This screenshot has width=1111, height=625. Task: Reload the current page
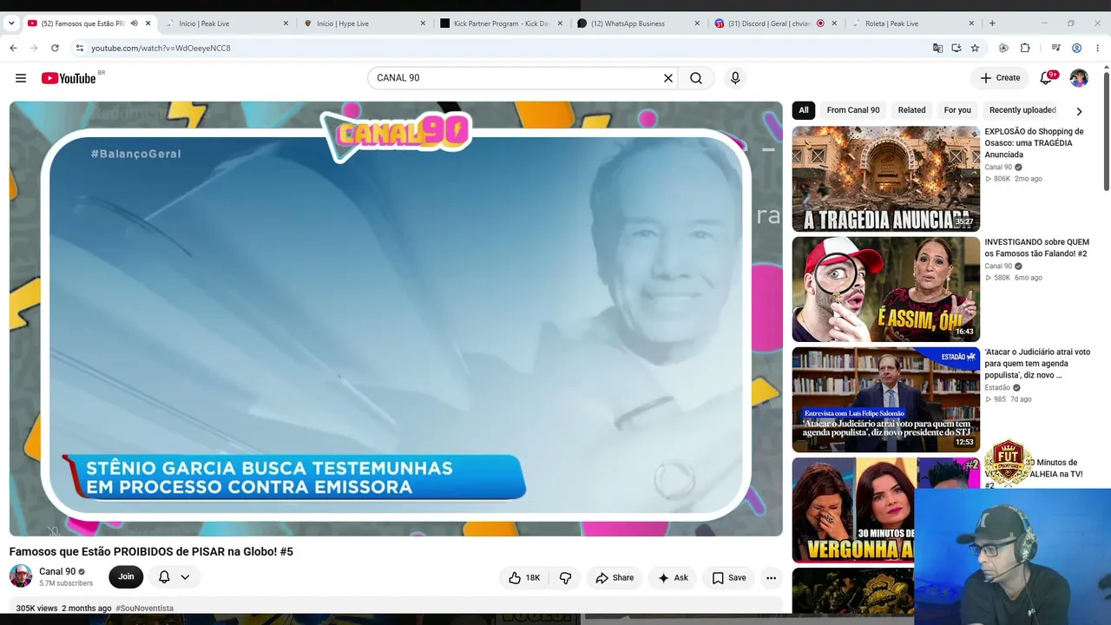pos(55,48)
